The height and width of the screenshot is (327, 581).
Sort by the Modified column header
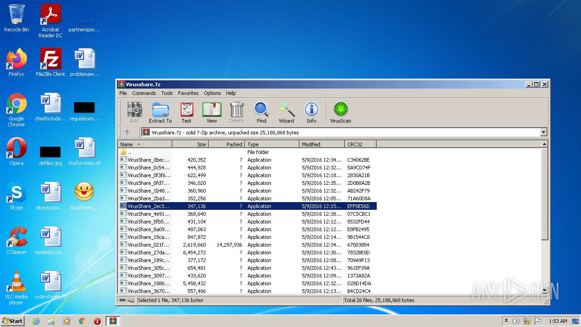322,144
